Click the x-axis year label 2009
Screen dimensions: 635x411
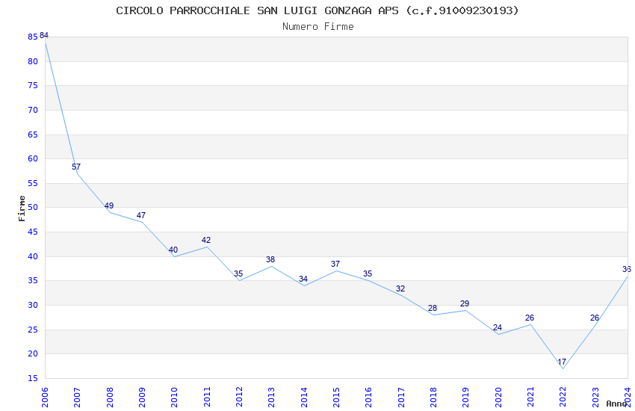(142, 398)
